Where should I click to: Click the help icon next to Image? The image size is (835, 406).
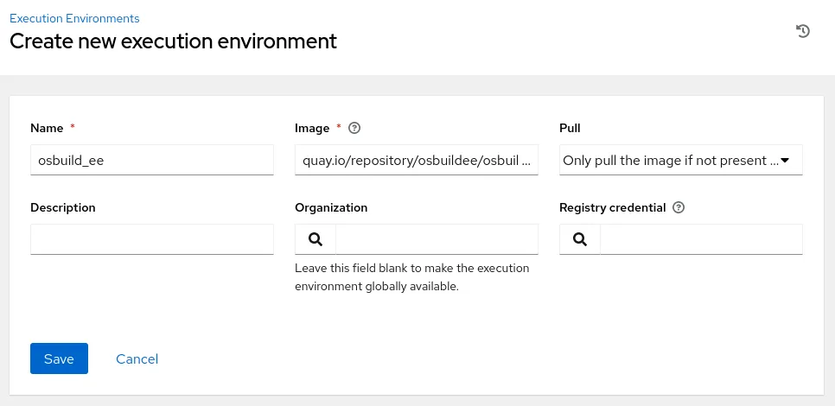pos(354,128)
